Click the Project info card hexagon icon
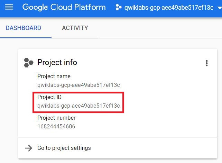 click(28, 63)
